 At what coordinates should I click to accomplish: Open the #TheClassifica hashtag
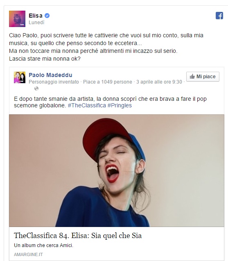87,106
